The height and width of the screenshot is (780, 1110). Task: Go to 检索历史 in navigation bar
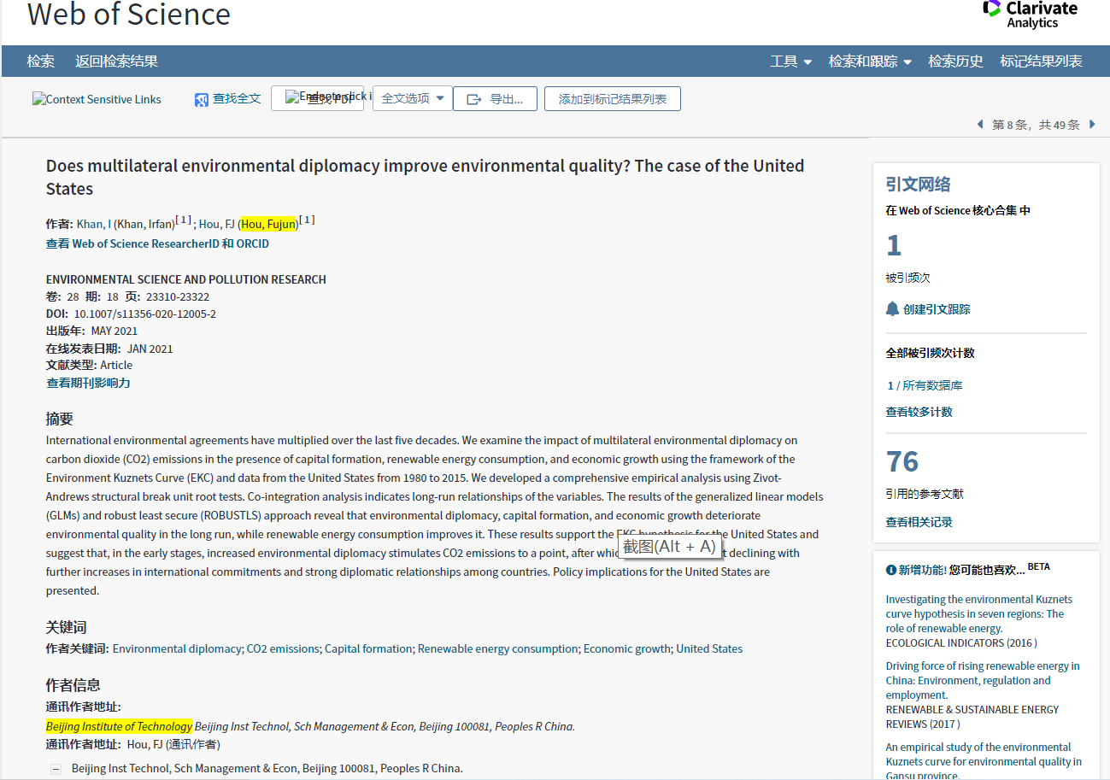click(x=955, y=62)
